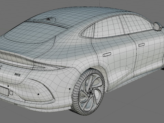The image size is (164, 123).
Task: Select the front door handle on the car
Action: [141, 45]
